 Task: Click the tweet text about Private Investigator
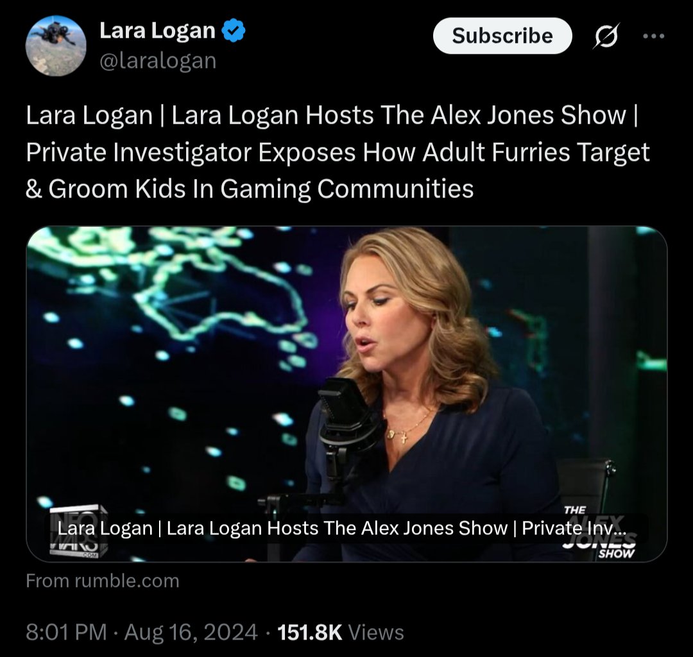pos(338,153)
